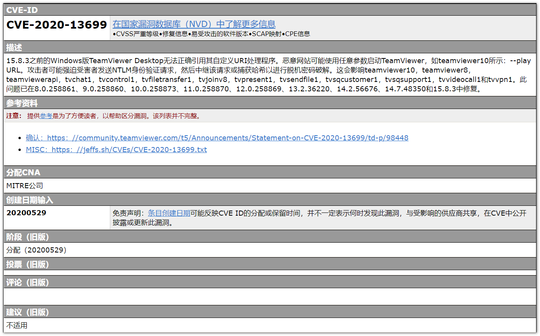Click the MITRE公司 entry

(25, 186)
